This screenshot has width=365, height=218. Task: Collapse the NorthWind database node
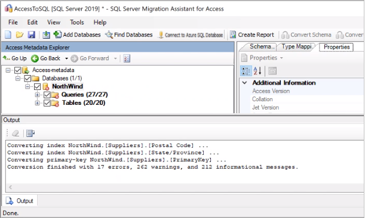pyautogui.click(x=27, y=86)
